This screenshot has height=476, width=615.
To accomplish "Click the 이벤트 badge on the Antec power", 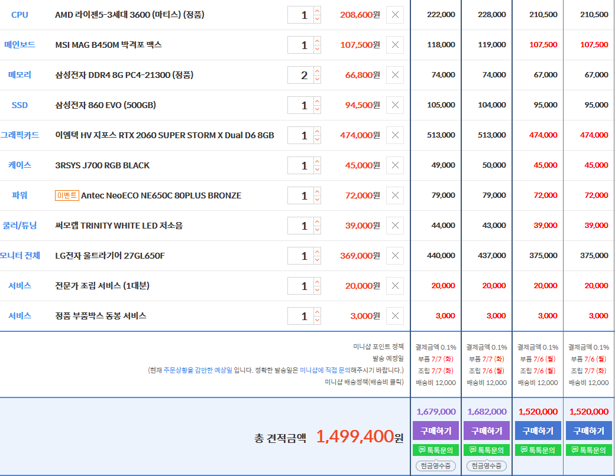I will click(66, 195).
